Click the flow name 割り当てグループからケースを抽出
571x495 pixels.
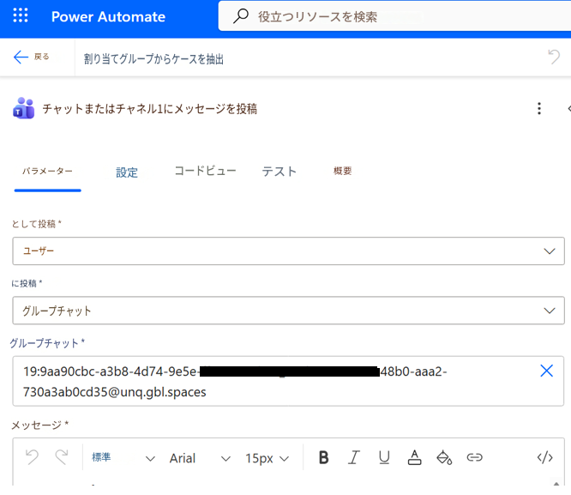click(153, 58)
